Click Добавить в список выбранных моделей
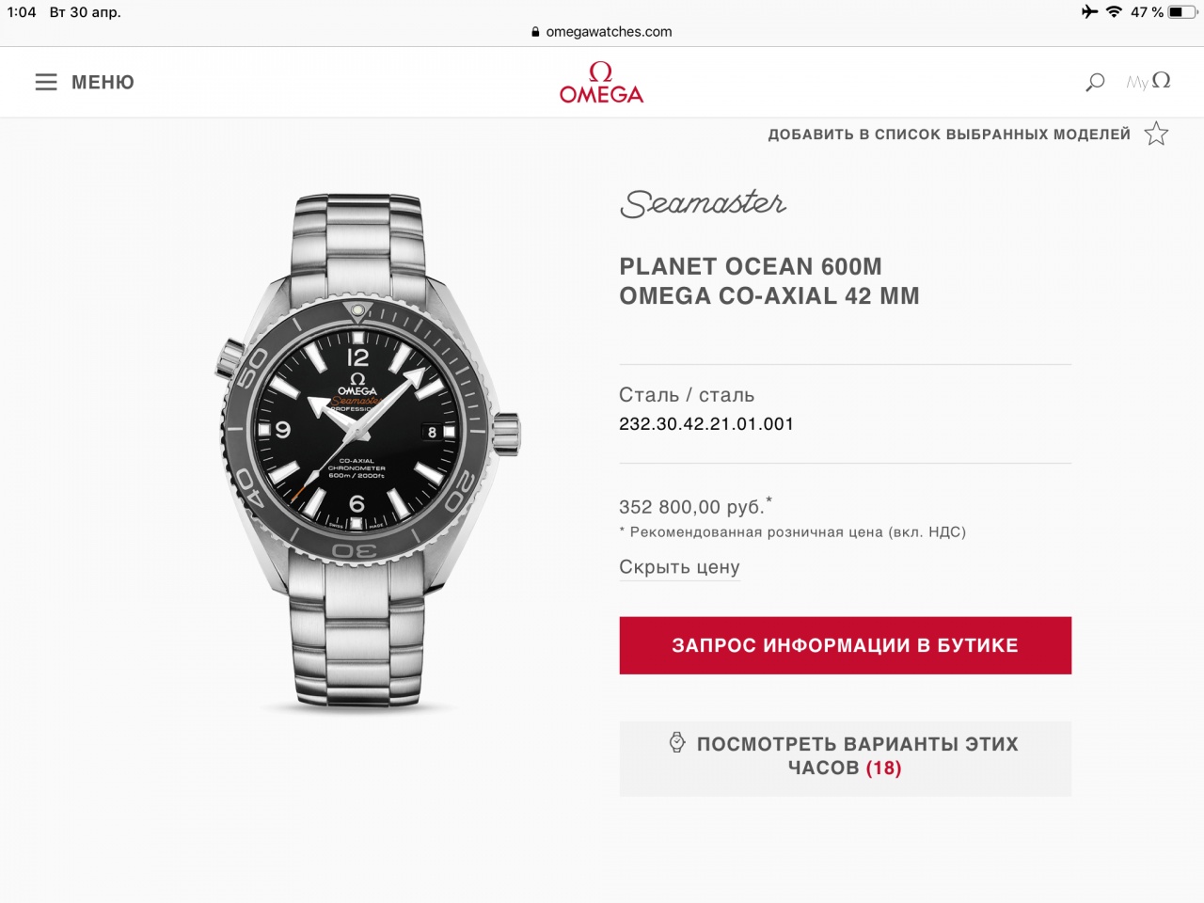The image size is (1204, 903). [x=949, y=135]
